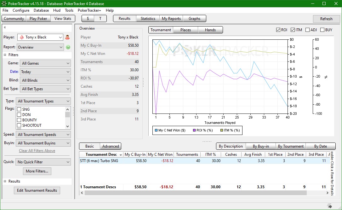Collapse the Filters section
Viewport: 342px width, 210px height.
[5, 55]
